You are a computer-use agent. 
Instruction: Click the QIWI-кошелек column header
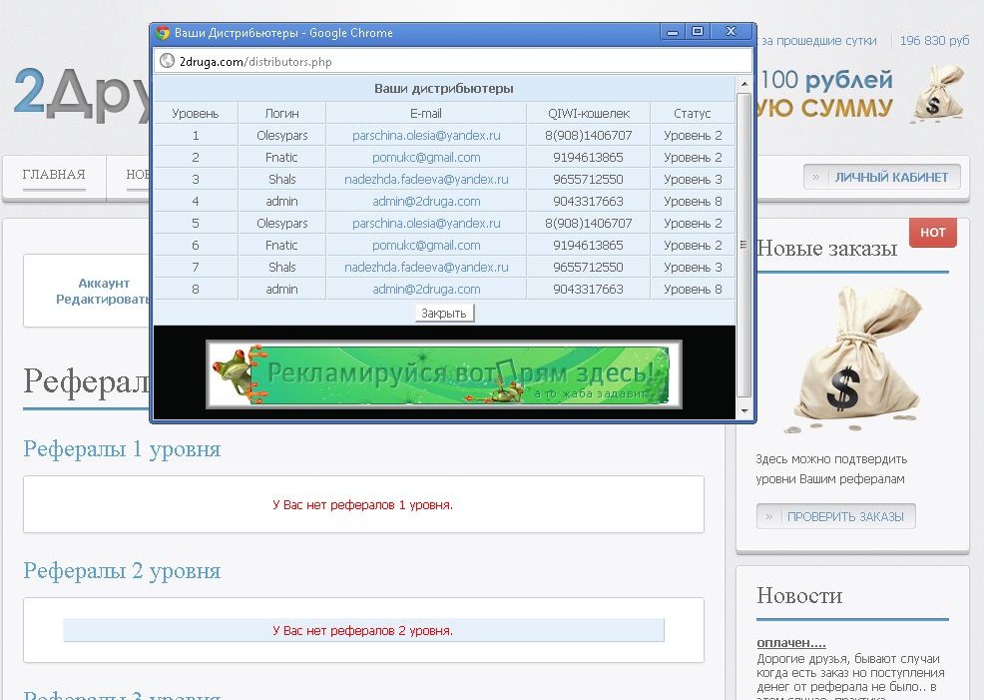pos(589,113)
